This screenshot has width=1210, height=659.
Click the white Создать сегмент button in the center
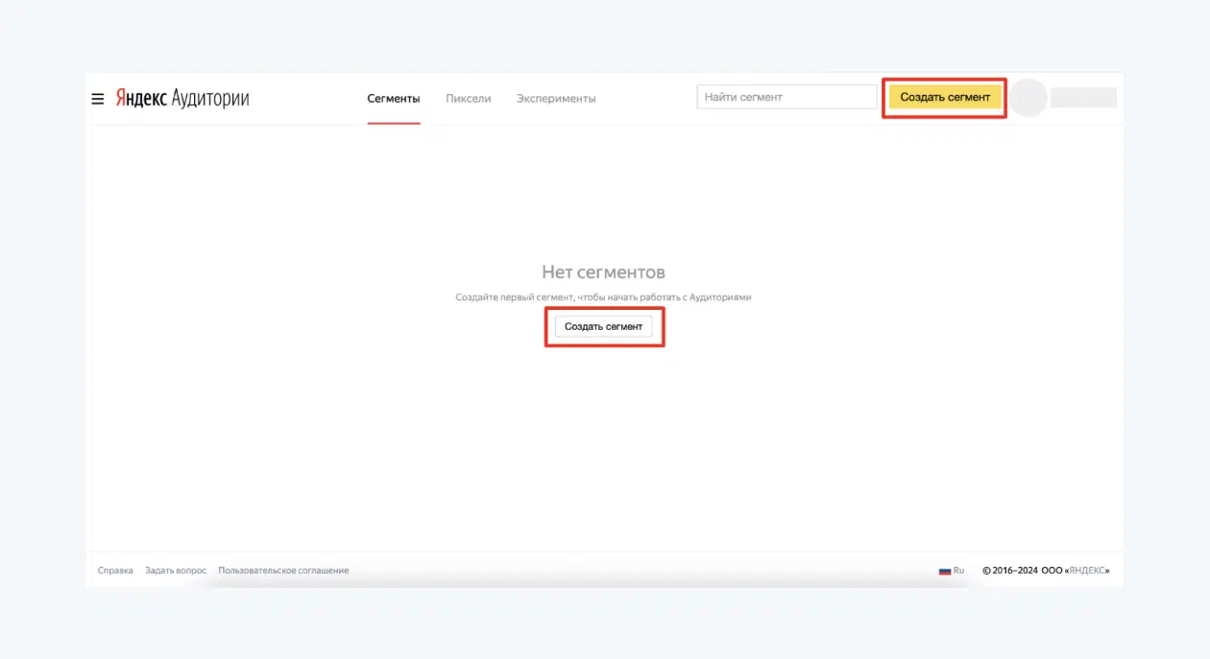tap(604, 326)
